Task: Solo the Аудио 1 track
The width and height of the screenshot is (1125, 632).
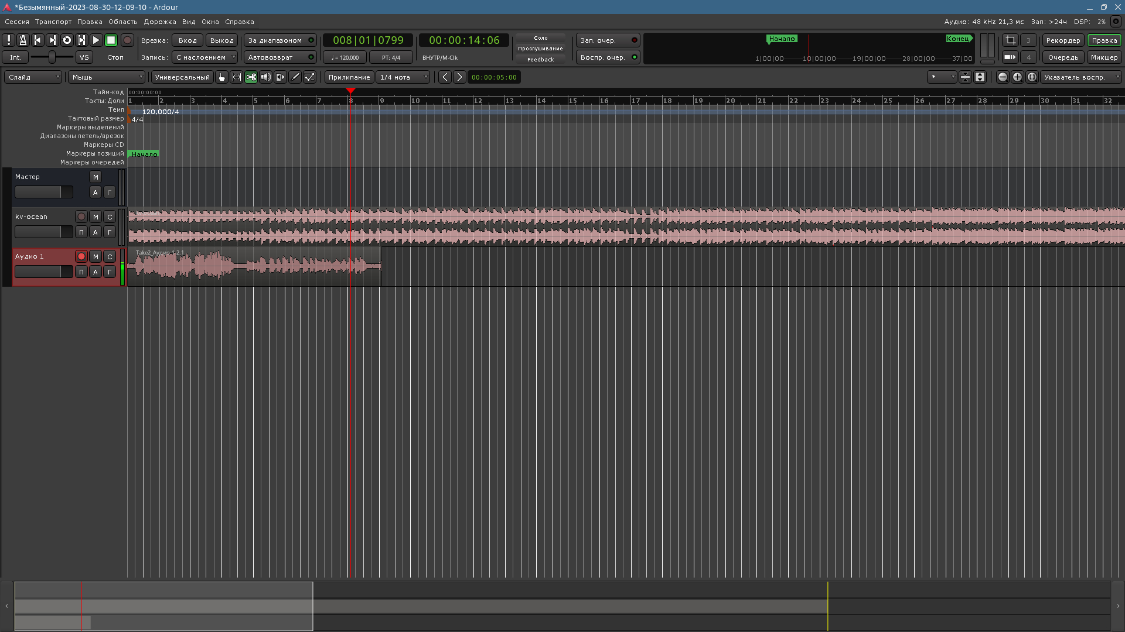Action: pos(110,256)
